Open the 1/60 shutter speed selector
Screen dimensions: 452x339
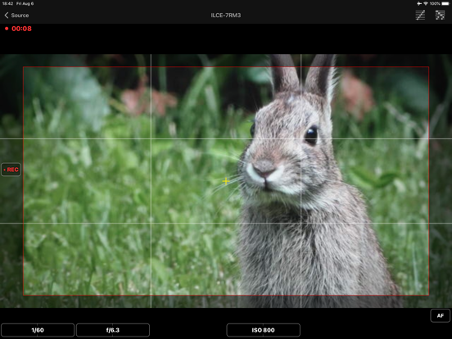38,330
